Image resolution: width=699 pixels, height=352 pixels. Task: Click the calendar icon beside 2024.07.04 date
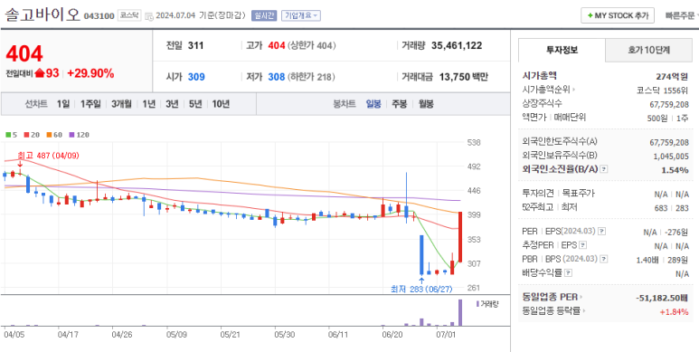coord(149,16)
